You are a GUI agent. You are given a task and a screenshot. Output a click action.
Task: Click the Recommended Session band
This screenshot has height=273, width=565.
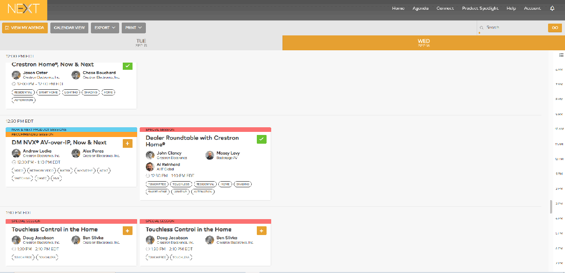point(71,134)
